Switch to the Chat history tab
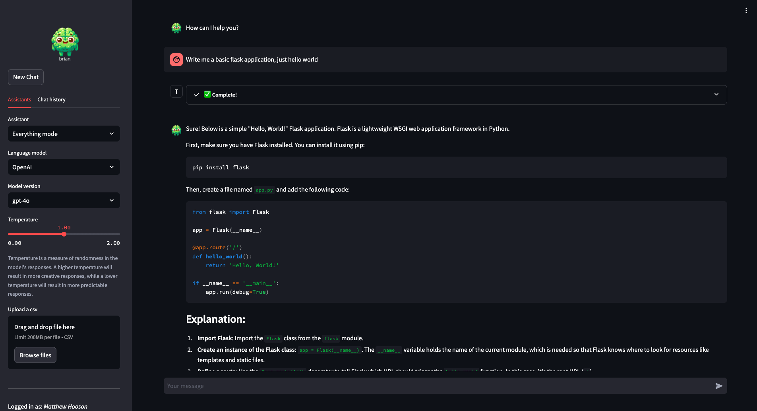The width and height of the screenshot is (757, 411). pos(51,99)
